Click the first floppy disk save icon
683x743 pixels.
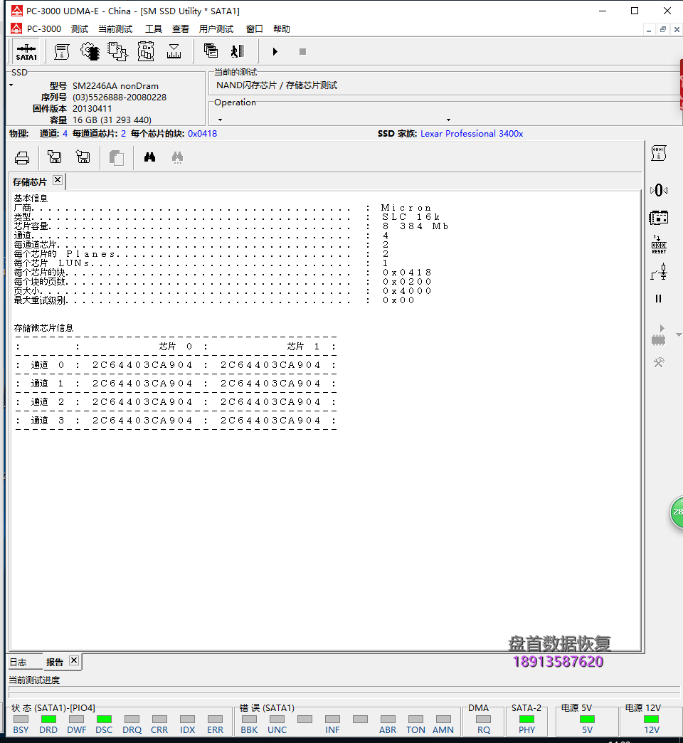click(x=55, y=157)
